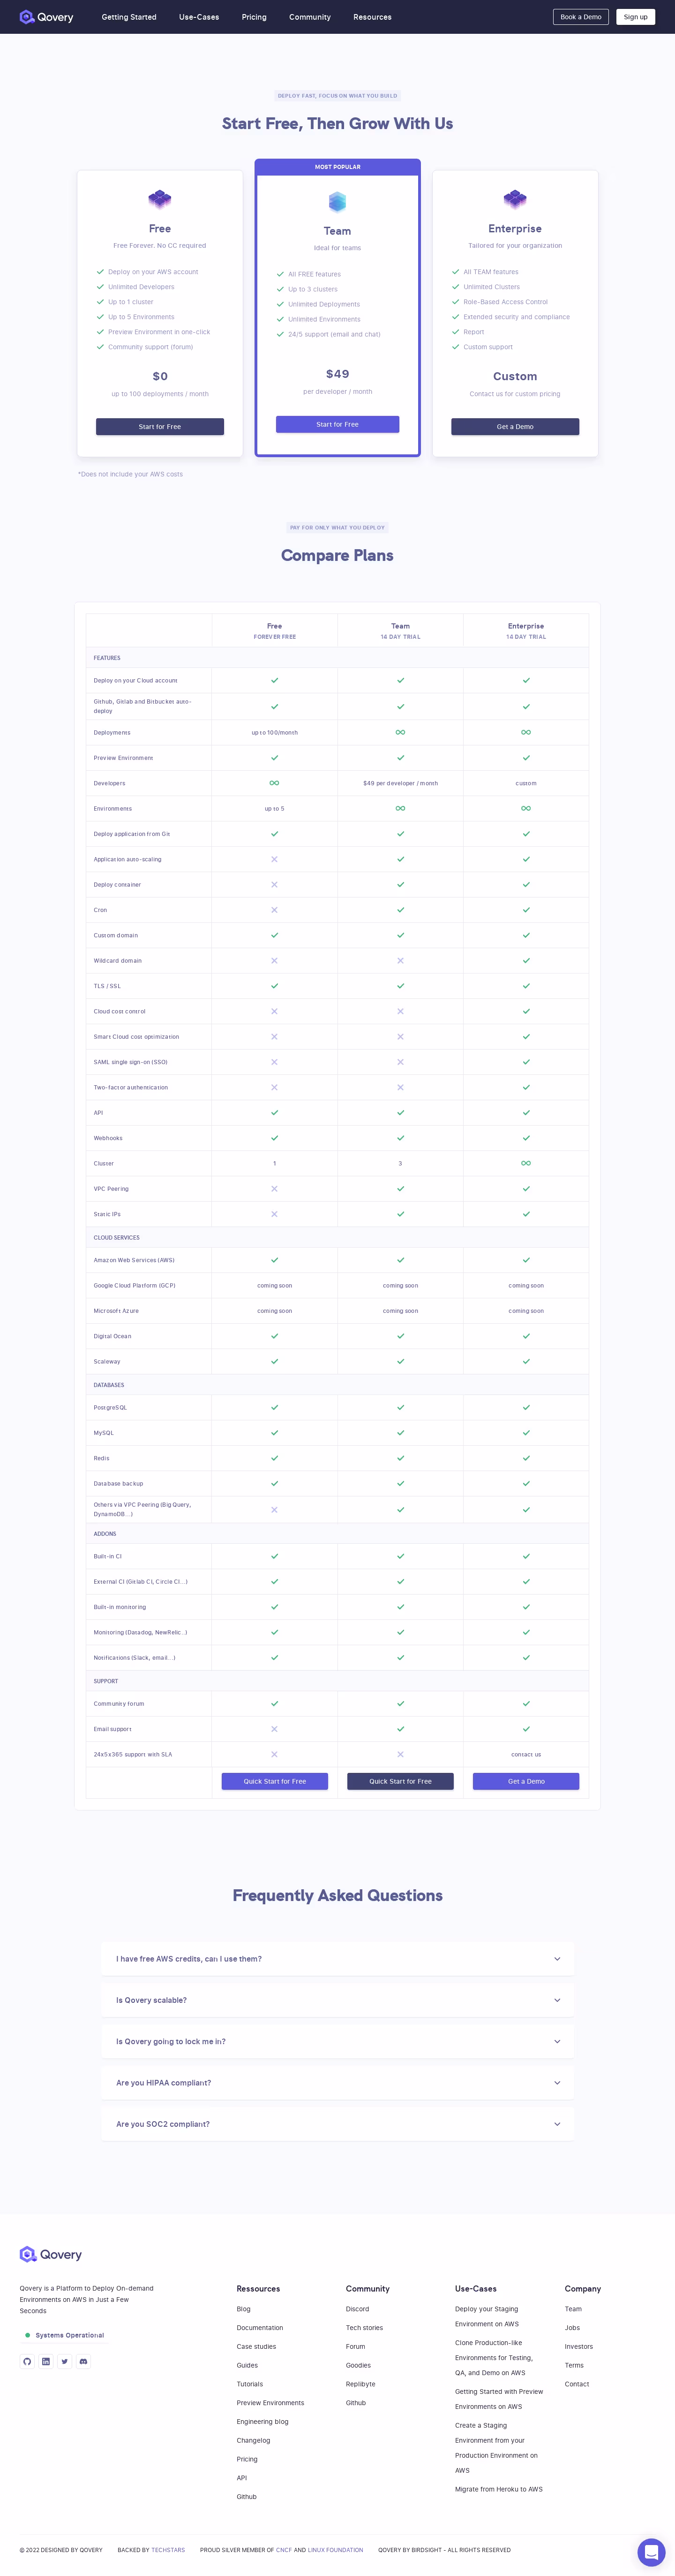The width and height of the screenshot is (675, 2576).
Task: Expand the HIPAA compliance question
Action: click(x=337, y=2082)
